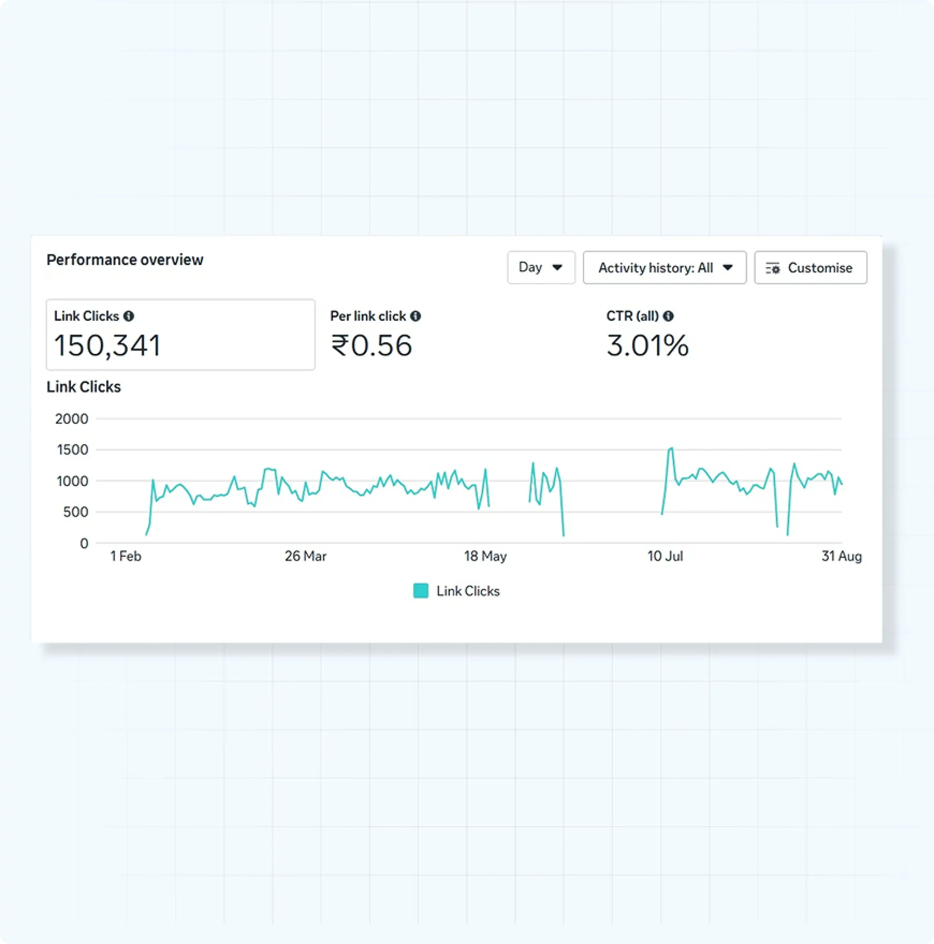
Task: Click info icon next to CTR (all)
Action: (668, 316)
